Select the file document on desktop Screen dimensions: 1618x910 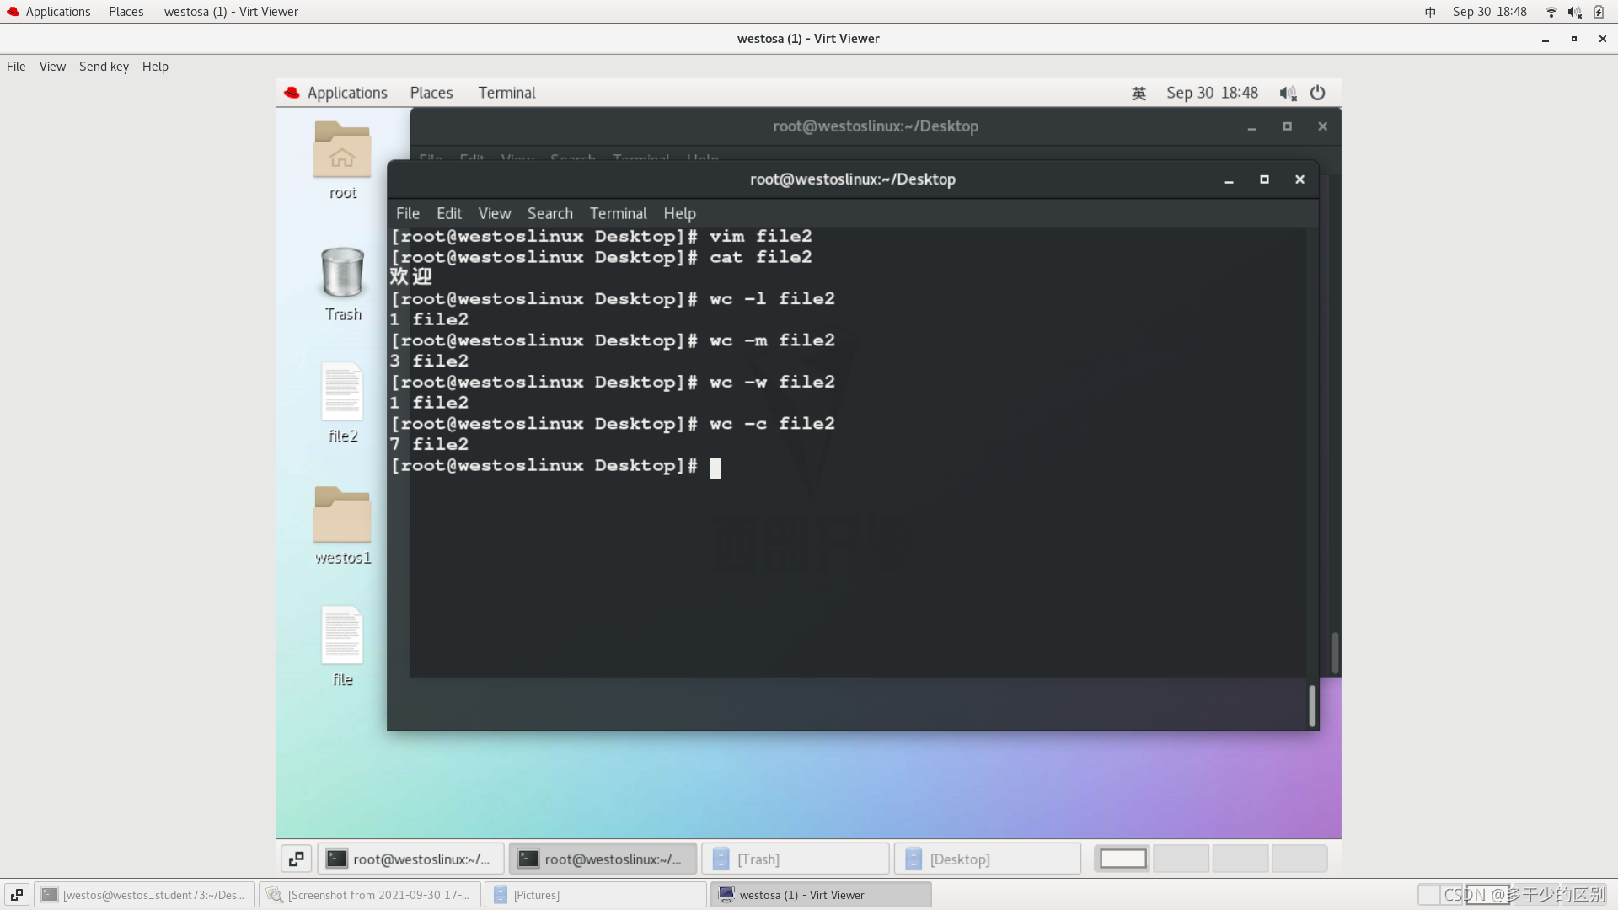342,636
